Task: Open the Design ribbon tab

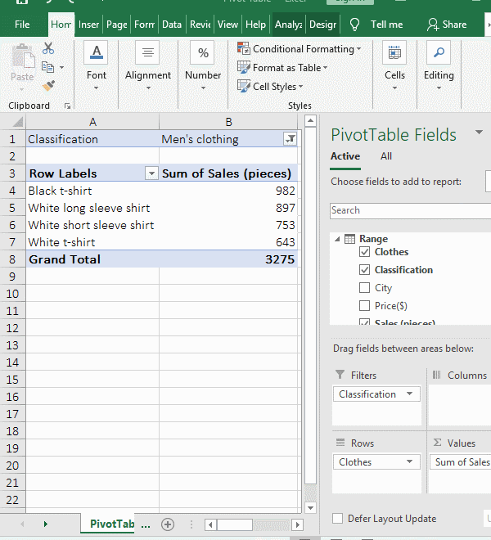Action: pyautogui.click(x=322, y=25)
